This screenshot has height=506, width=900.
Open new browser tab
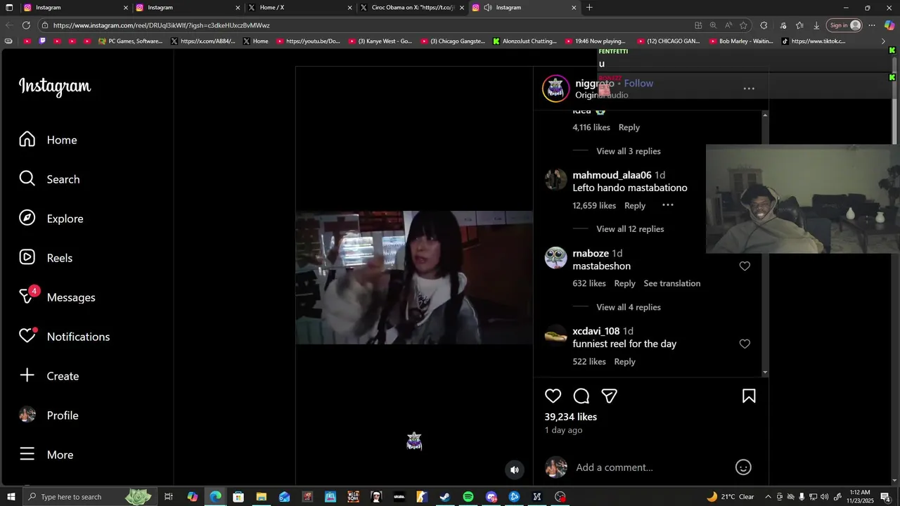coord(589,8)
